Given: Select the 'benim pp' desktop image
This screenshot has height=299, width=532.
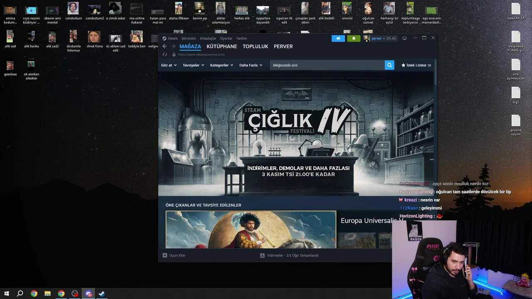Looking at the screenshot, I should [x=200, y=11].
